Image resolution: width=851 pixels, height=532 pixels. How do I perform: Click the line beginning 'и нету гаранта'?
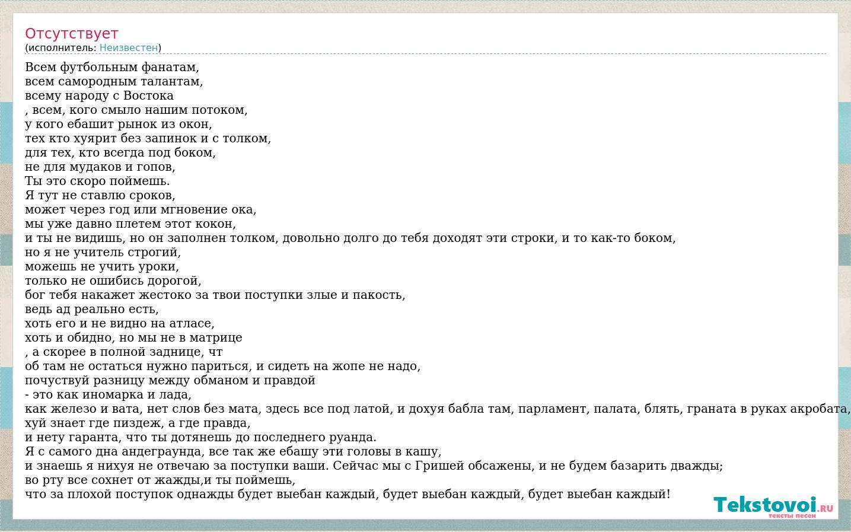click(x=200, y=437)
